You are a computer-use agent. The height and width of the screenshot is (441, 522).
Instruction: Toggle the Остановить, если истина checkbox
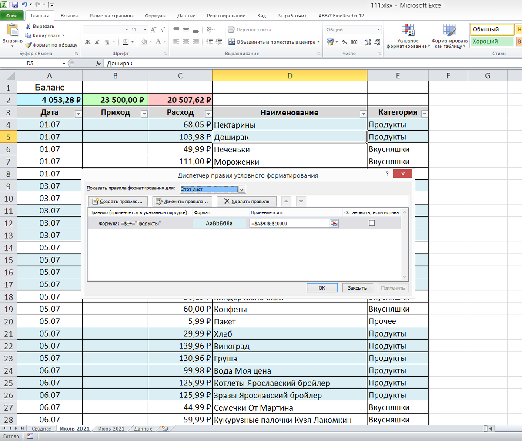click(372, 222)
